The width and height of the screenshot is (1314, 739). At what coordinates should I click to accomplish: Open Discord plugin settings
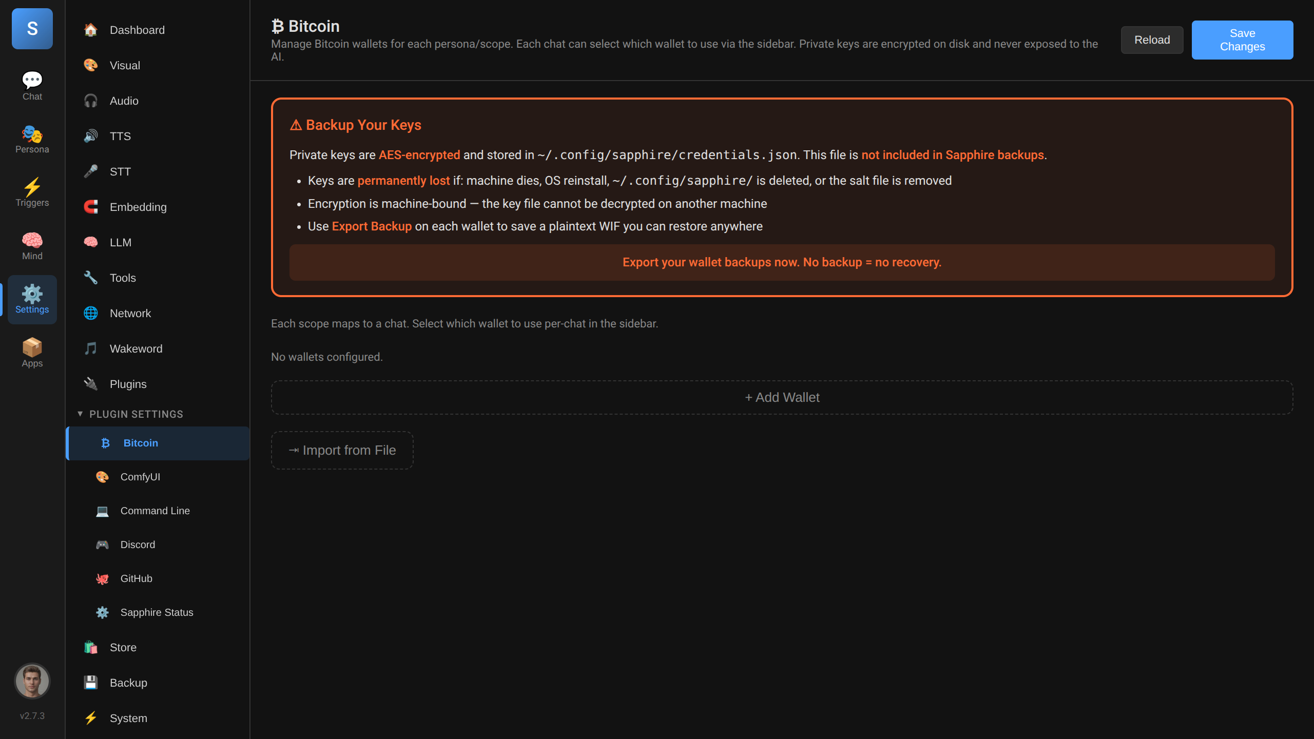click(x=158, y=544)
